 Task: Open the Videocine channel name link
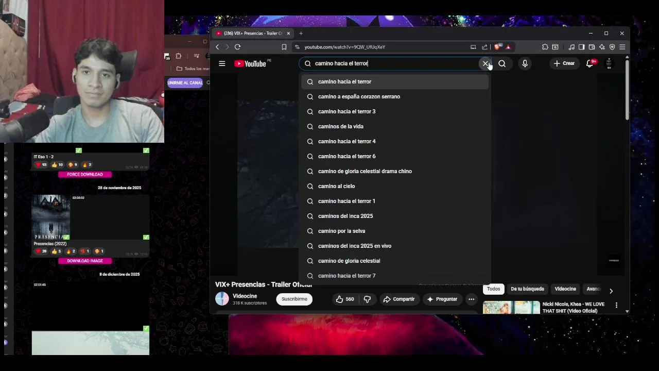pos(245,296)
